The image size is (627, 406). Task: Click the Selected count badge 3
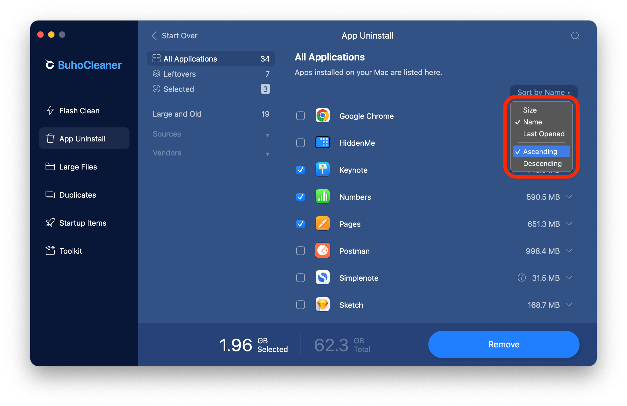click(x=265, y=89)
